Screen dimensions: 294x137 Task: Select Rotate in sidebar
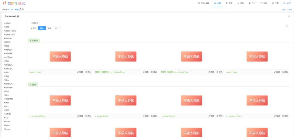[7, 121]
